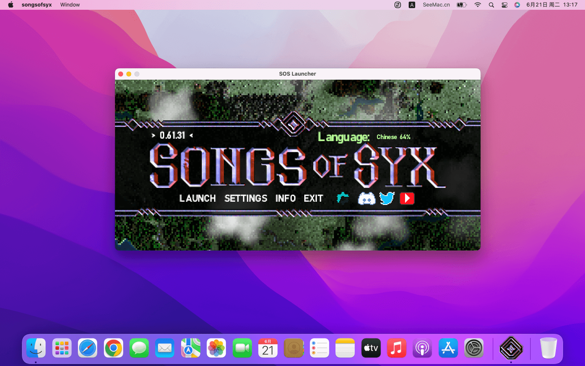Open the Apple menu

click(11, 5)
